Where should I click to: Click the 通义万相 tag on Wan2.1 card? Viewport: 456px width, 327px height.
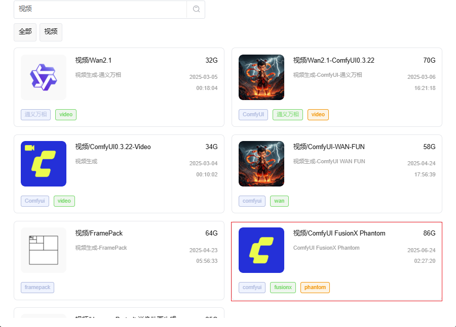tap(36, 115)
